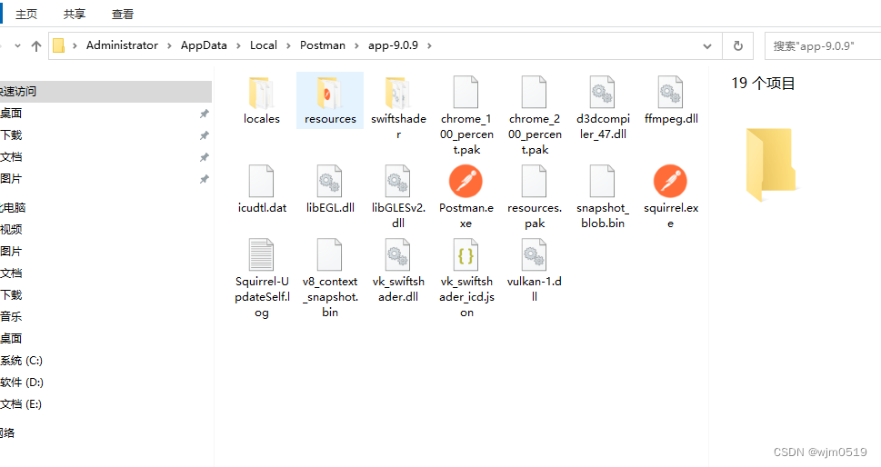Expand chevron after Local breadcrumb
Viewport: 881px width, 467px height.
coord(288,46)
